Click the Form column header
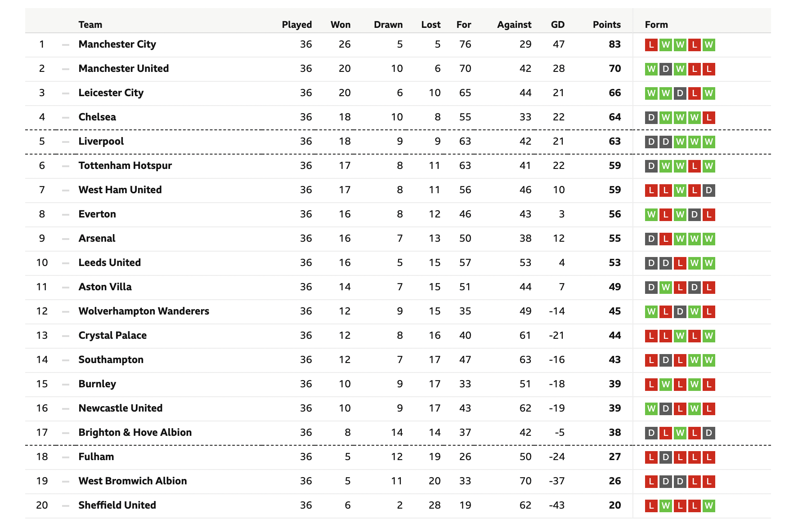This screenshot has width=789, height=523. (656, 25)
